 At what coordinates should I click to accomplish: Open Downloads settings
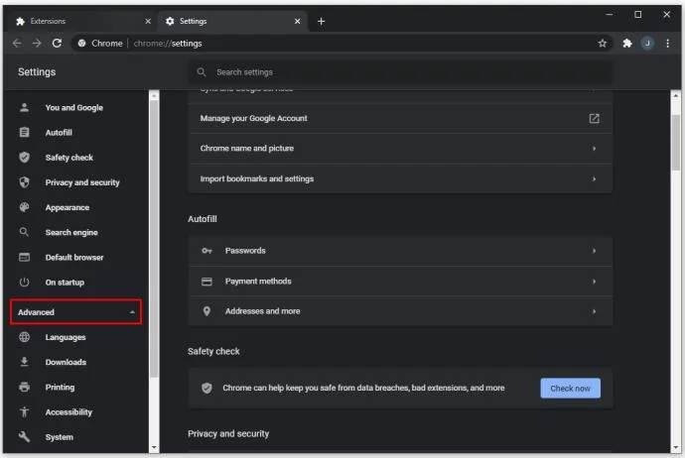[66, 362]
